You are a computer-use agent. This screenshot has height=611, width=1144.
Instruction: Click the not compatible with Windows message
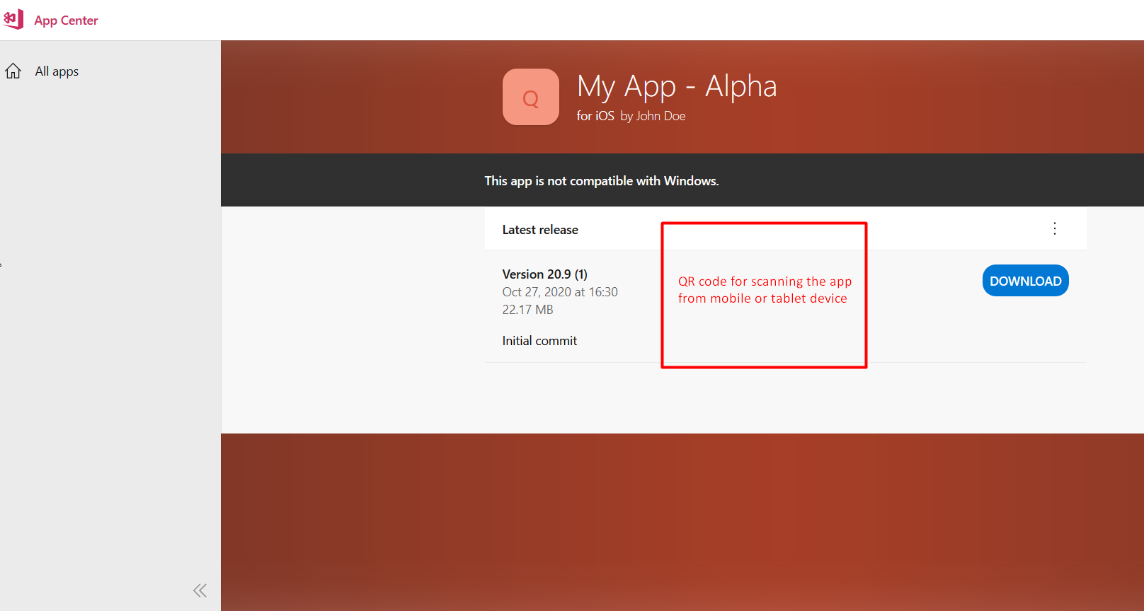602,181
